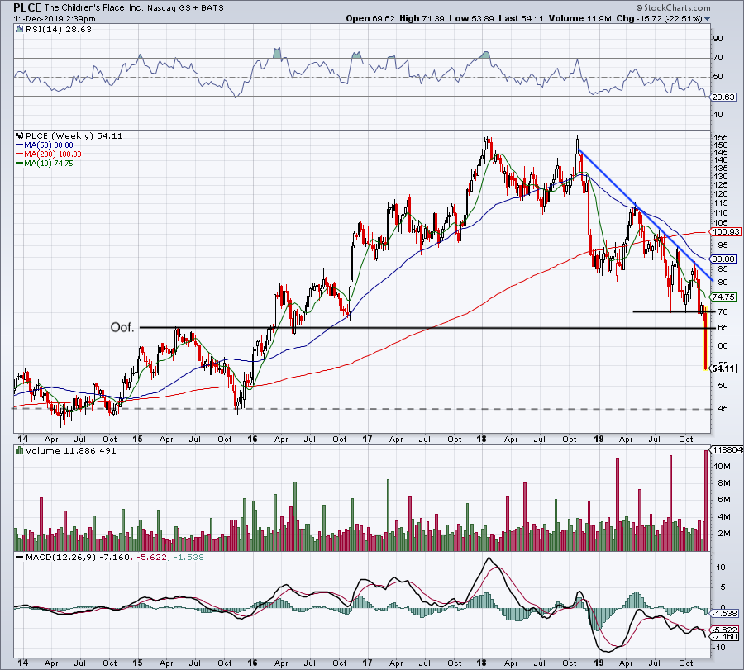
Task: Click the RSI(14) indicator icon
Action: (19, 30)
